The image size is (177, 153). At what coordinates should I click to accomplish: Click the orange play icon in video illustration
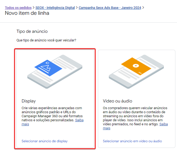tap(136, 66)
